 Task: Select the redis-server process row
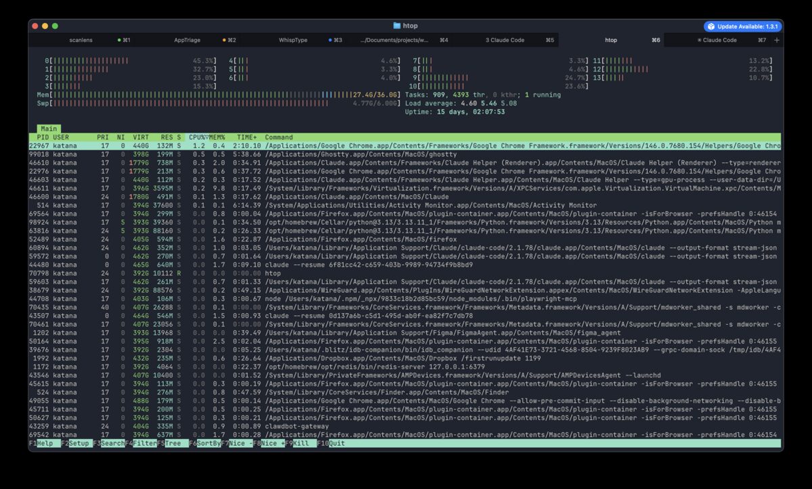(x=338, y=367)
